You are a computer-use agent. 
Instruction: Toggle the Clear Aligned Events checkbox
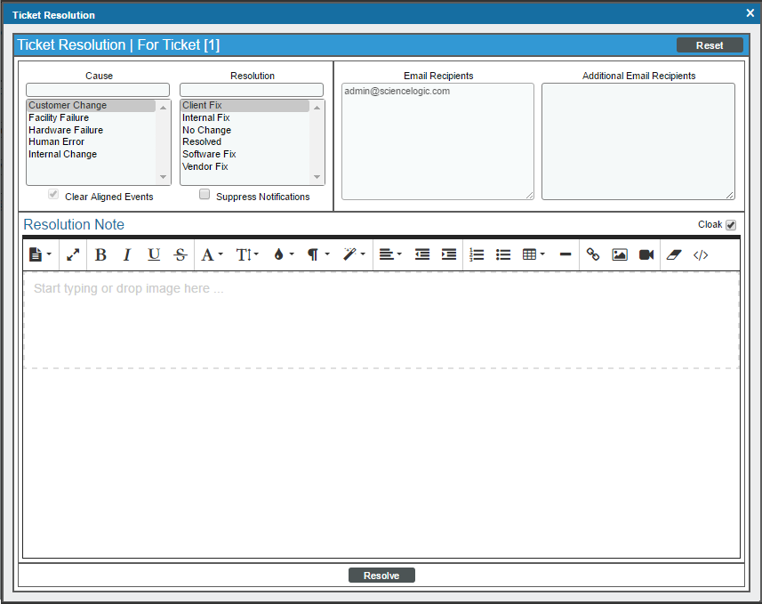pos(53,195)
